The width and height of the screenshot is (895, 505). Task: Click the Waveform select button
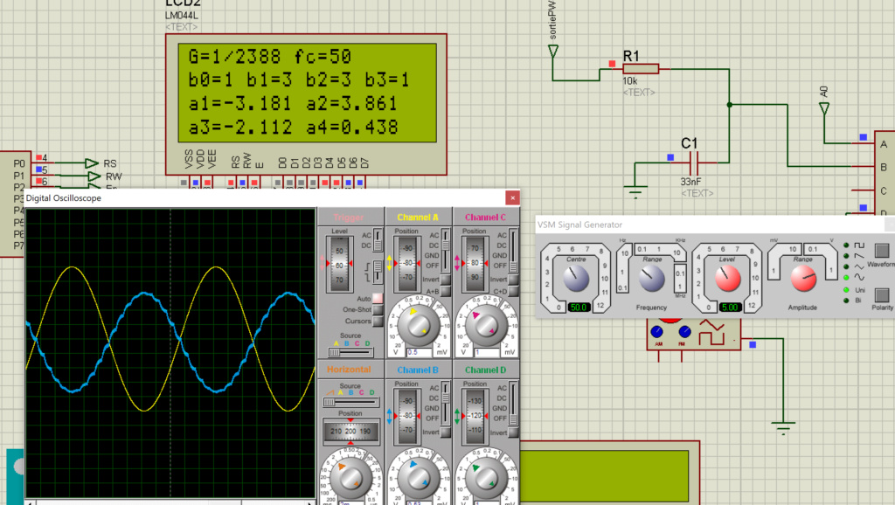coord(882,251)
